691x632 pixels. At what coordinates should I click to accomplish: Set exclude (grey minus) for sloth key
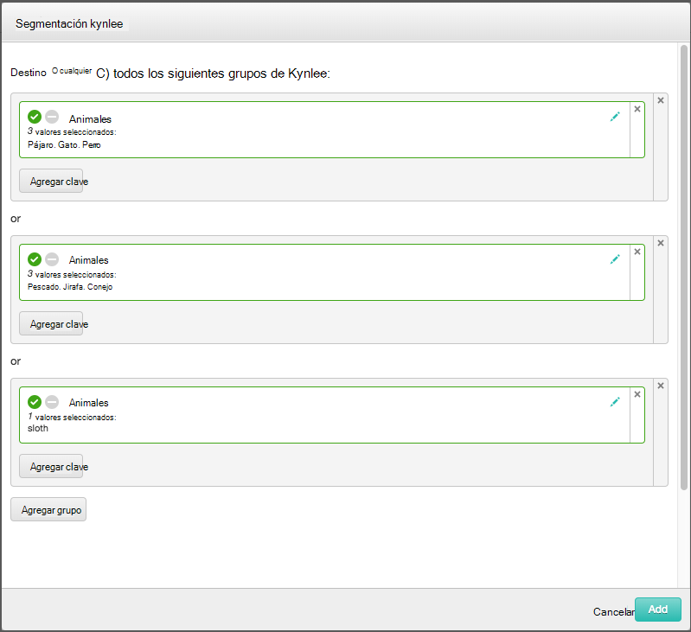(52, 402)
